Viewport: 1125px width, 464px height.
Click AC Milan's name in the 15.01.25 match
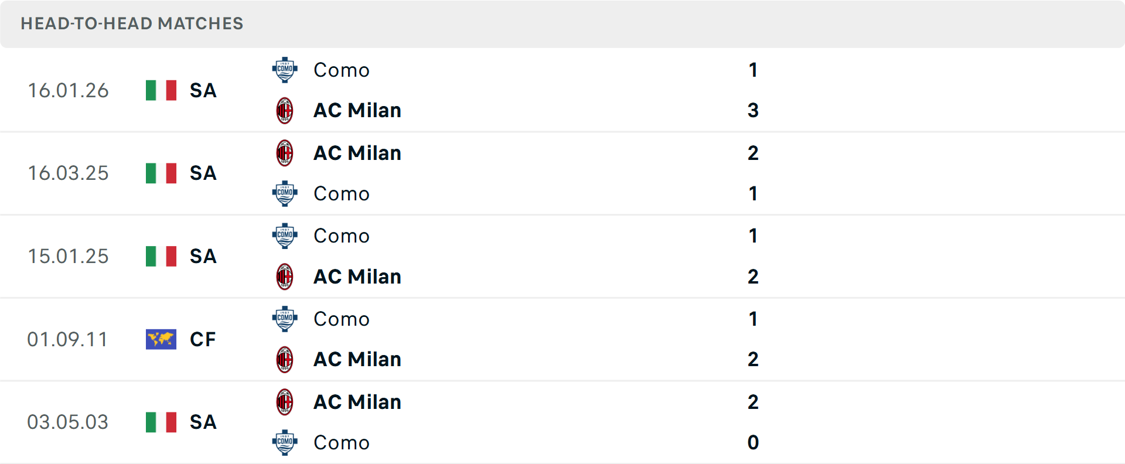(x=357, y=277)
